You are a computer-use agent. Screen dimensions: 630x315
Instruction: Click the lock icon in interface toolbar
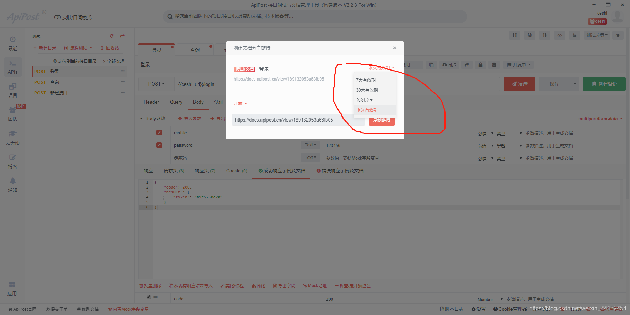coord(481,65)
